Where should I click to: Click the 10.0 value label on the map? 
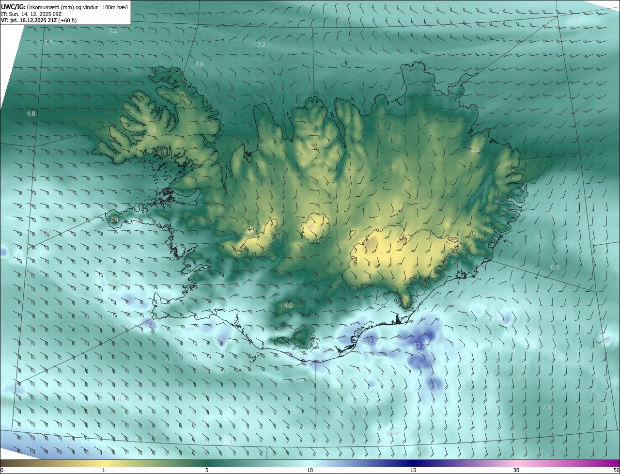click(226, 442)
